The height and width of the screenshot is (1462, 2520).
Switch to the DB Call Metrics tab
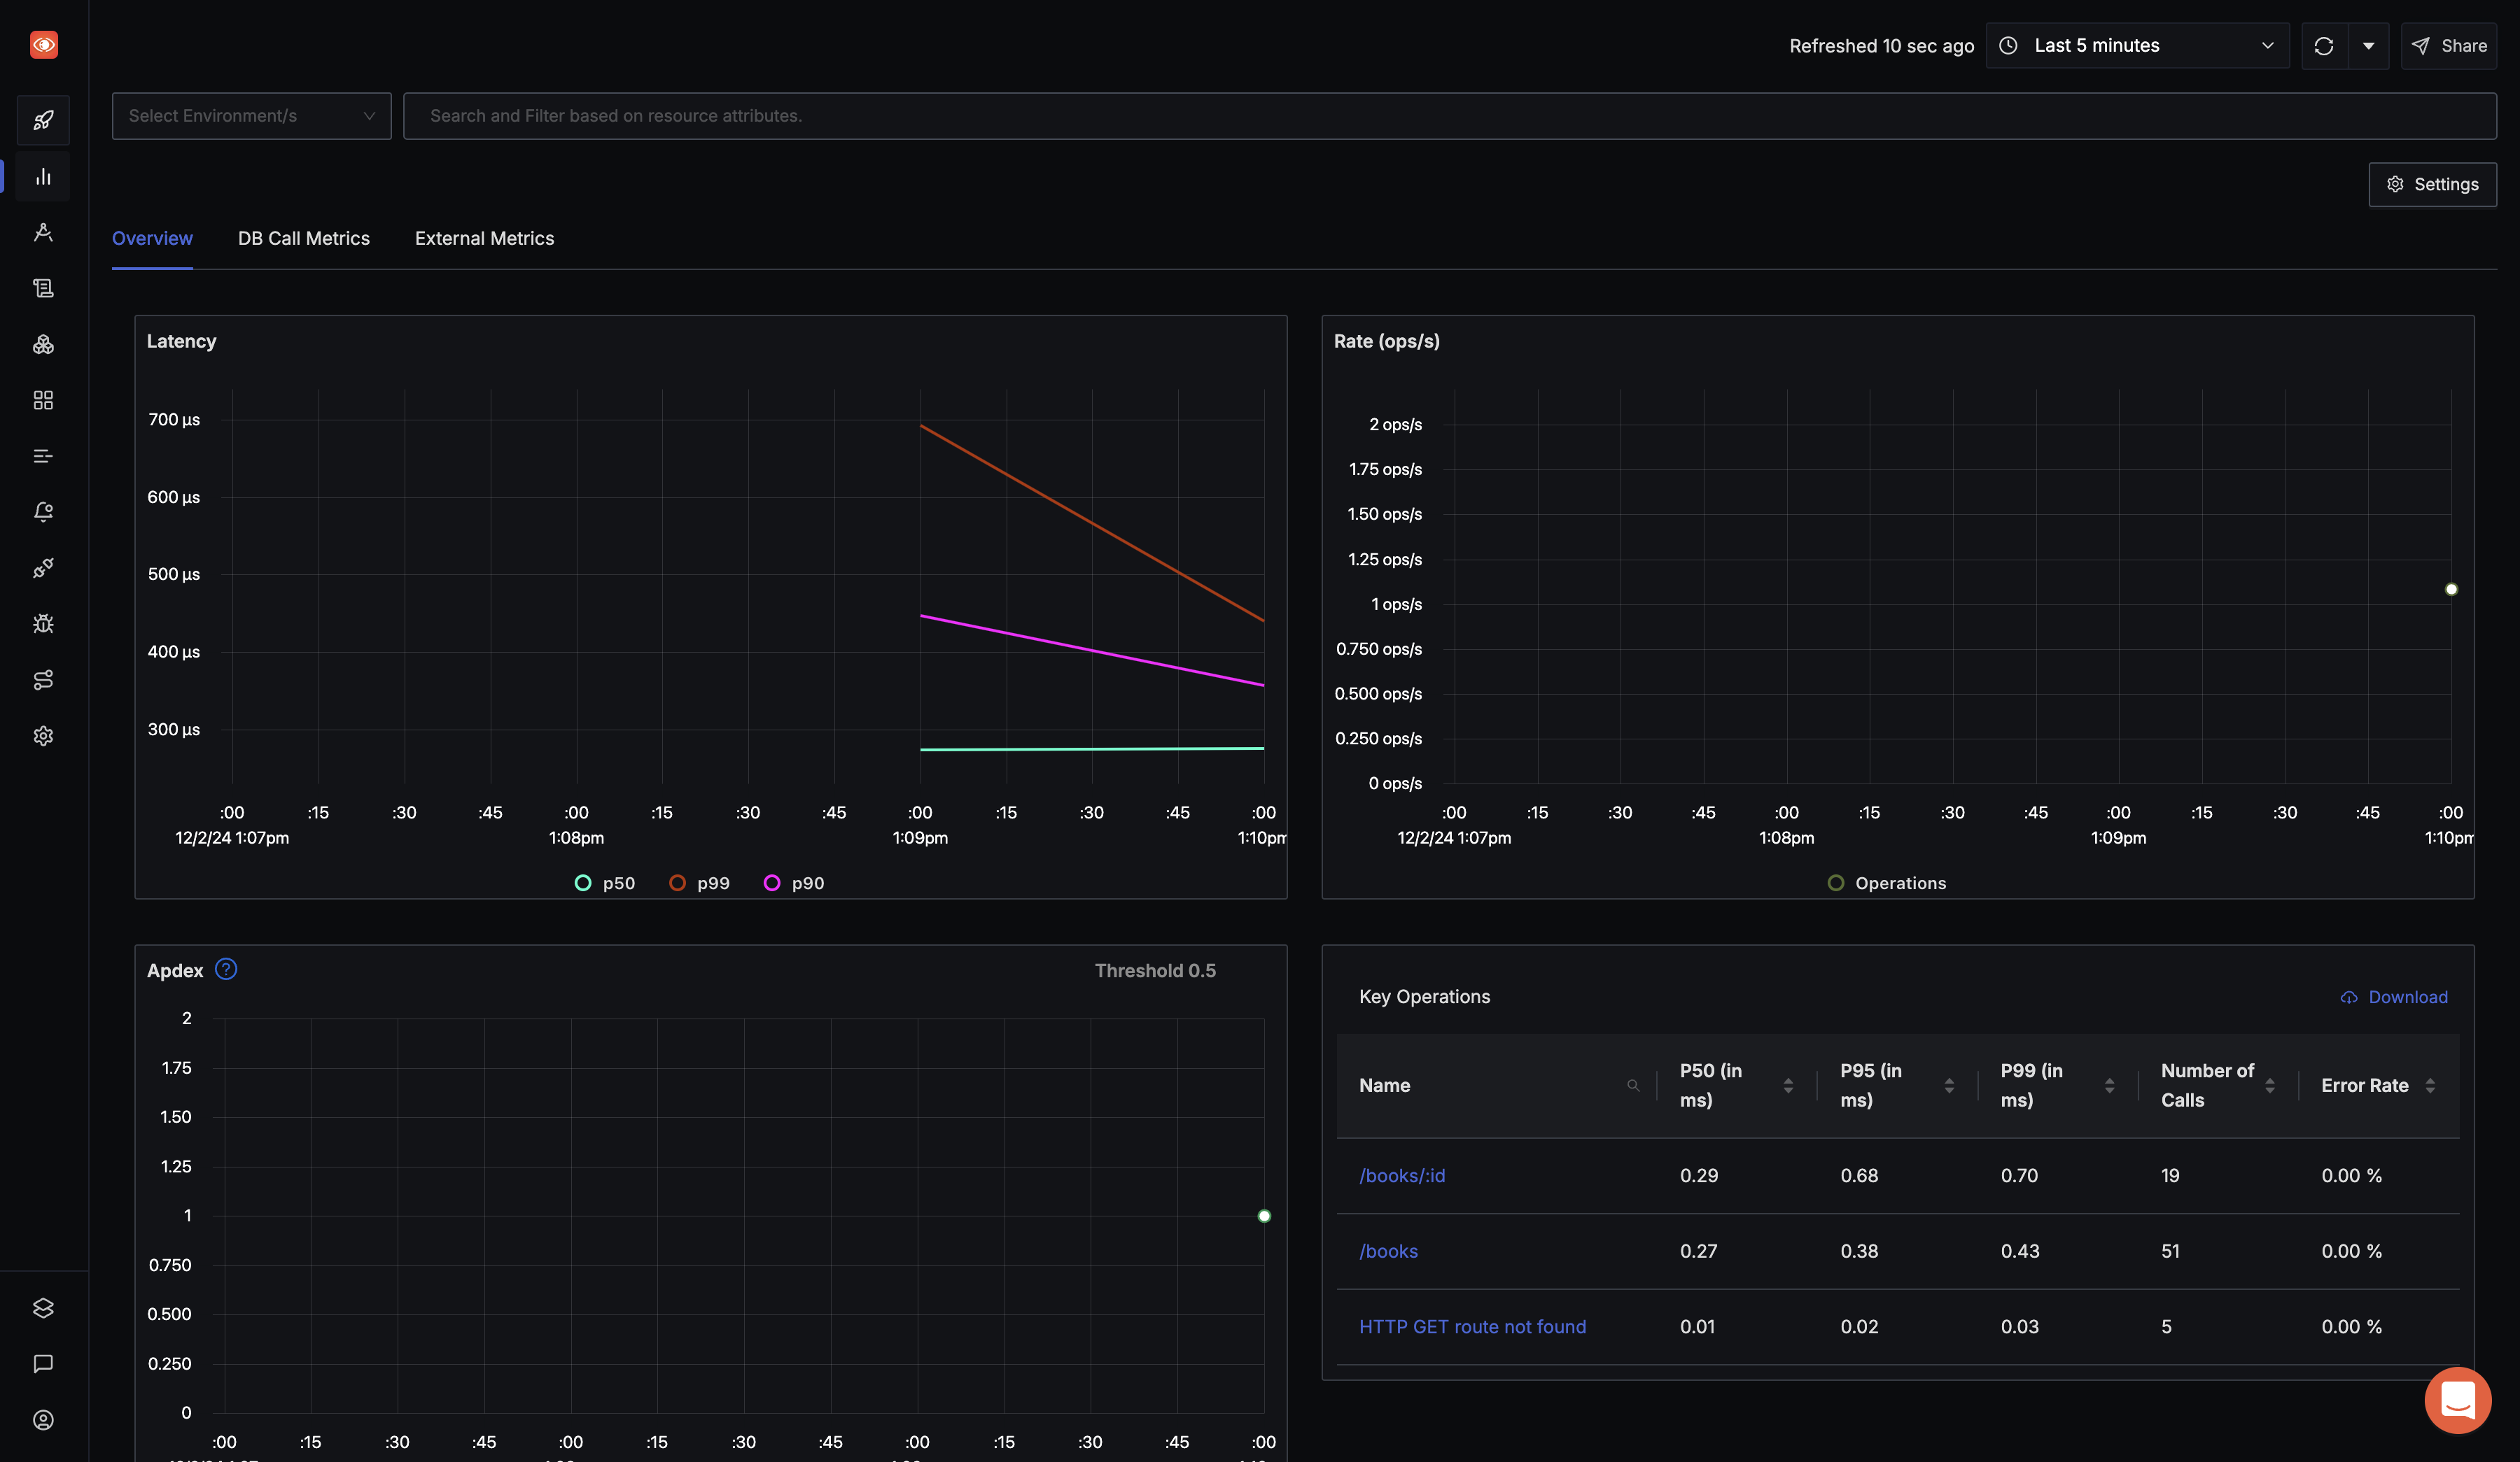point(304,239)
